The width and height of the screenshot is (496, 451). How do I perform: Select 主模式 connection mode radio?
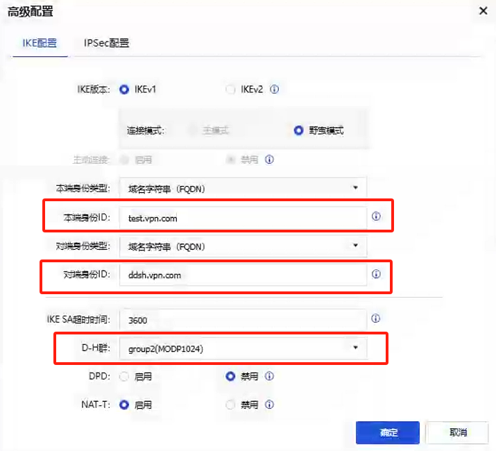pos(193,130)
